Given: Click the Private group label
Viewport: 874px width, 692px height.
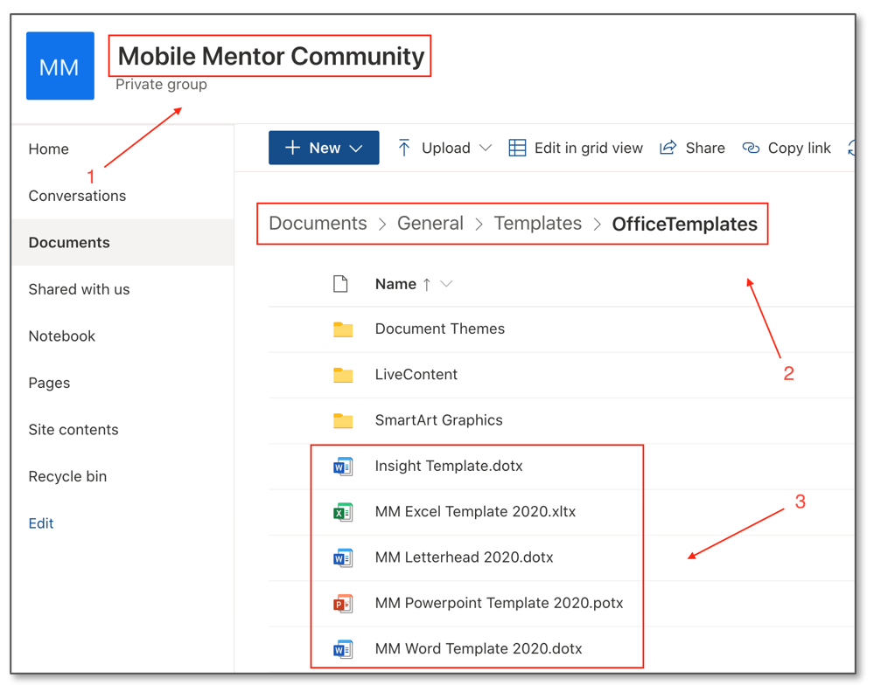Looking at the screenshot, I should pyautogui.click(x=161, y=85).
